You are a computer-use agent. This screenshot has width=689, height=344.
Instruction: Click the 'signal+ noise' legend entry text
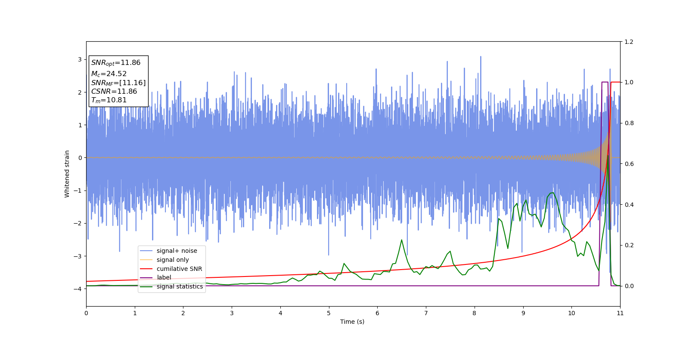click(x=177, y=251)
